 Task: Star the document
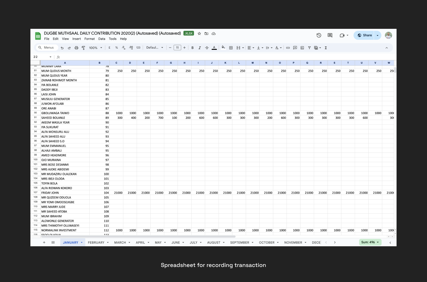(x=199, y=34)
